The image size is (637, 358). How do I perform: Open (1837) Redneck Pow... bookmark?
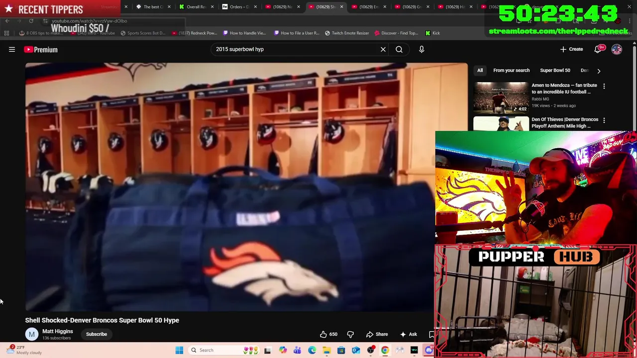tap(195, 33)
